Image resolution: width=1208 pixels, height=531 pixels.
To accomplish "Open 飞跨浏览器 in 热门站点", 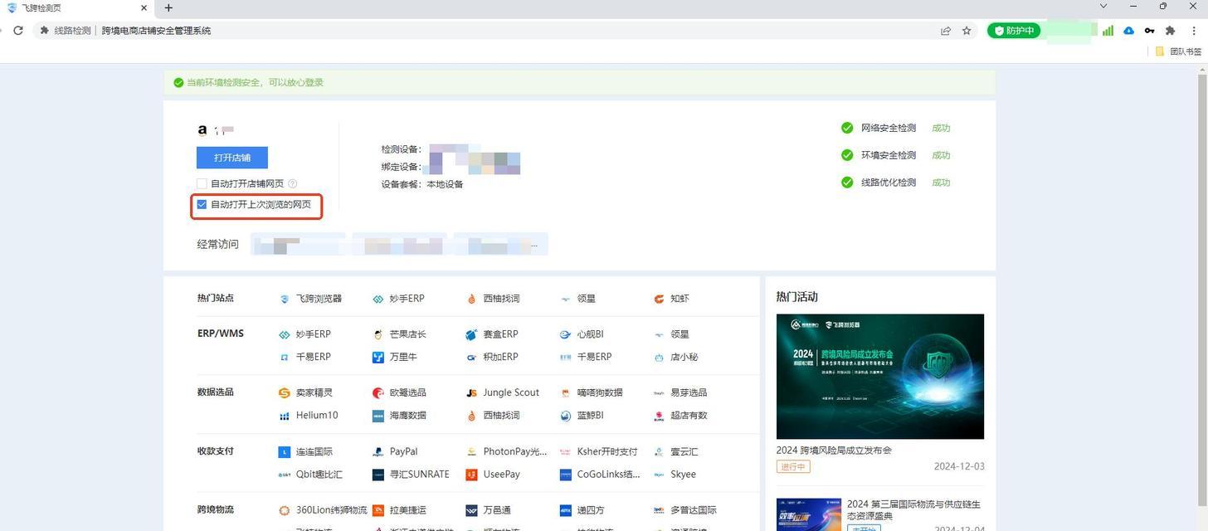I will point(311,299).
